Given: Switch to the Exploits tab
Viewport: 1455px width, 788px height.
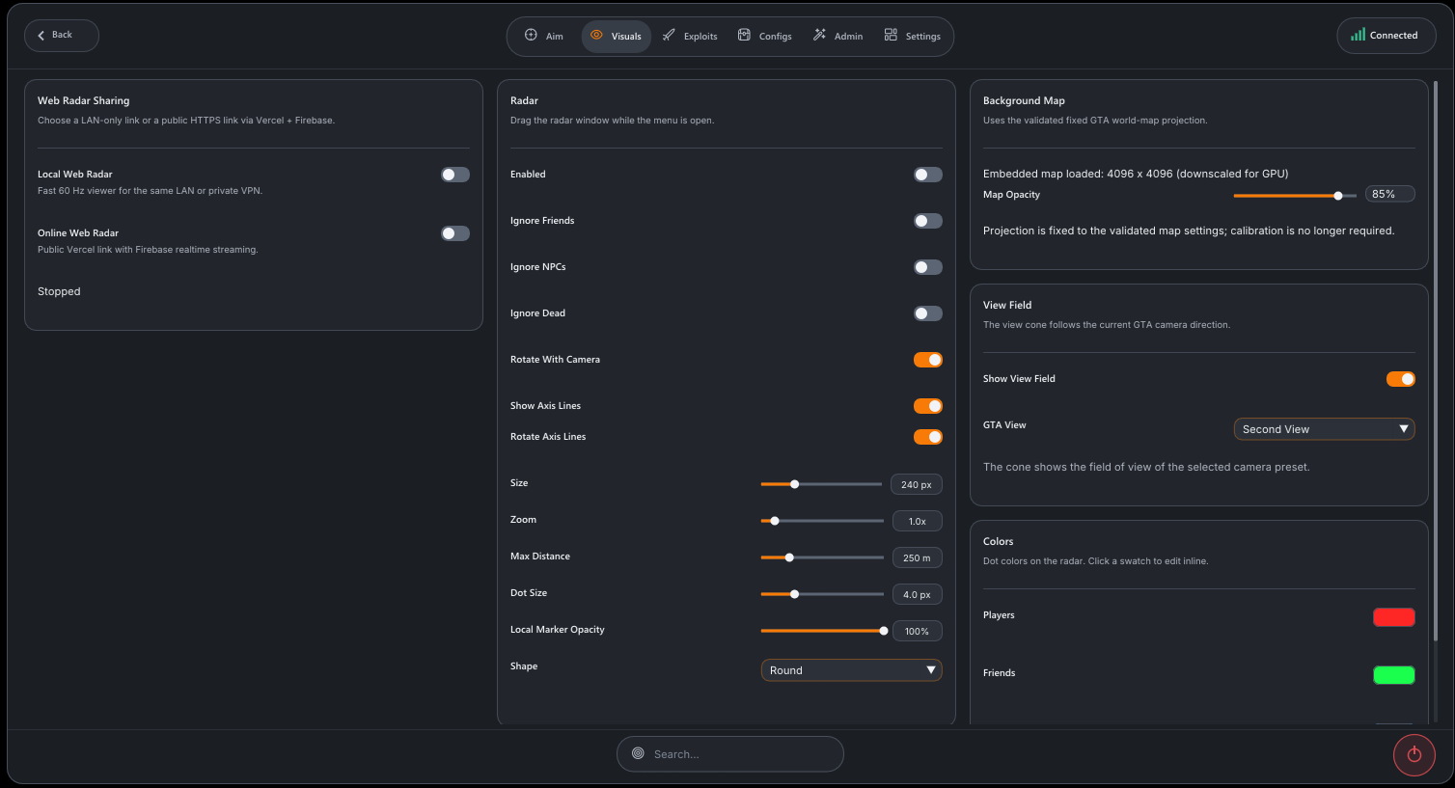Looking at the screenshot, I should (690, 36).
